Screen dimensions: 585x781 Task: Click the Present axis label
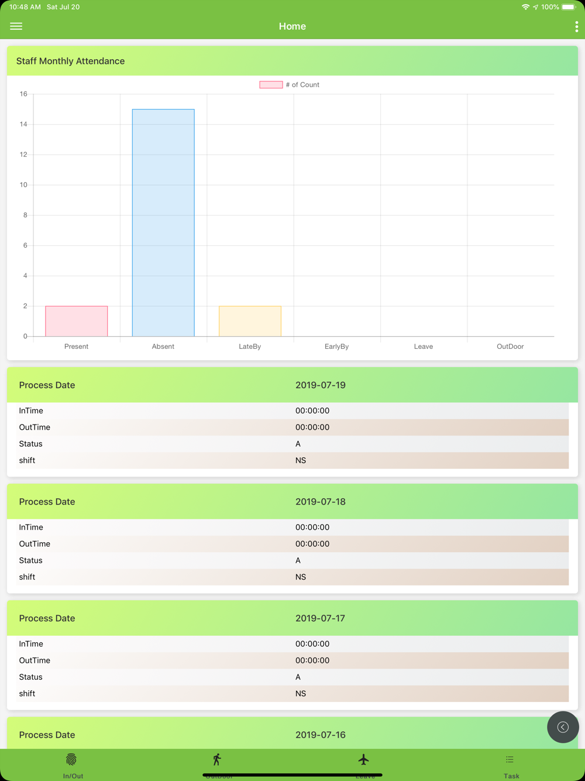point(76,347)
